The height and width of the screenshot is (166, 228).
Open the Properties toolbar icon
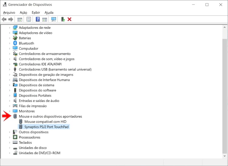pyautogui.click(x=29, y=19)
